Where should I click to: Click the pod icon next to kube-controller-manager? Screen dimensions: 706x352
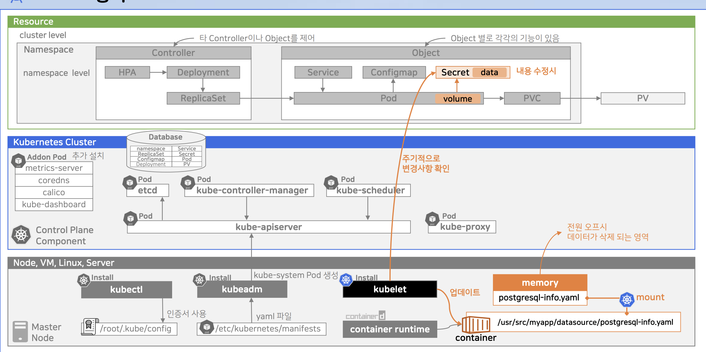188,183
